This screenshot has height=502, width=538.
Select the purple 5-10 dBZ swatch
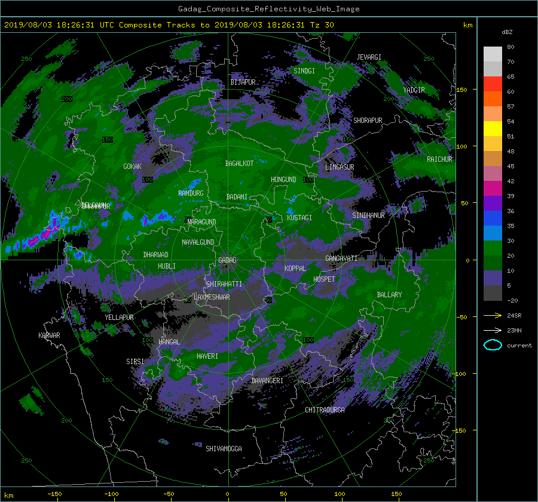click(x=493, y=278)
